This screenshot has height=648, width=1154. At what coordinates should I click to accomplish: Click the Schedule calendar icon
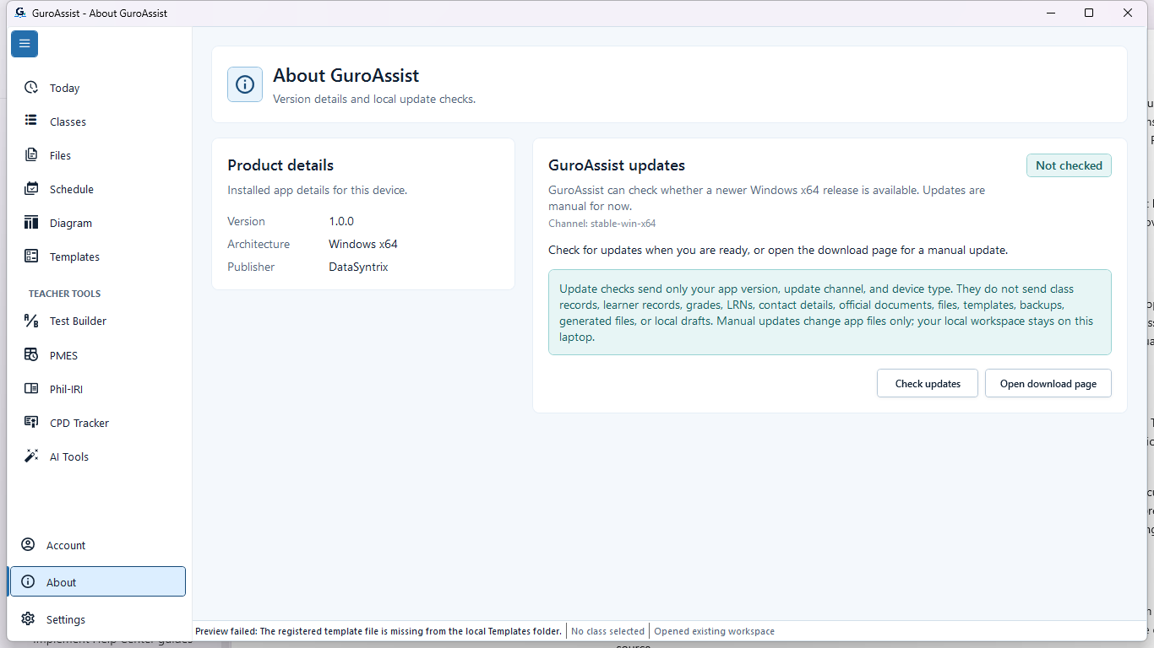coord(31,188)
